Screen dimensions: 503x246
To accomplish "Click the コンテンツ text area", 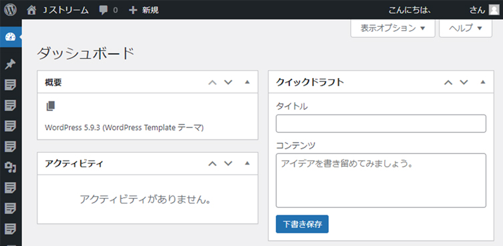I will [x=381, y=181].
